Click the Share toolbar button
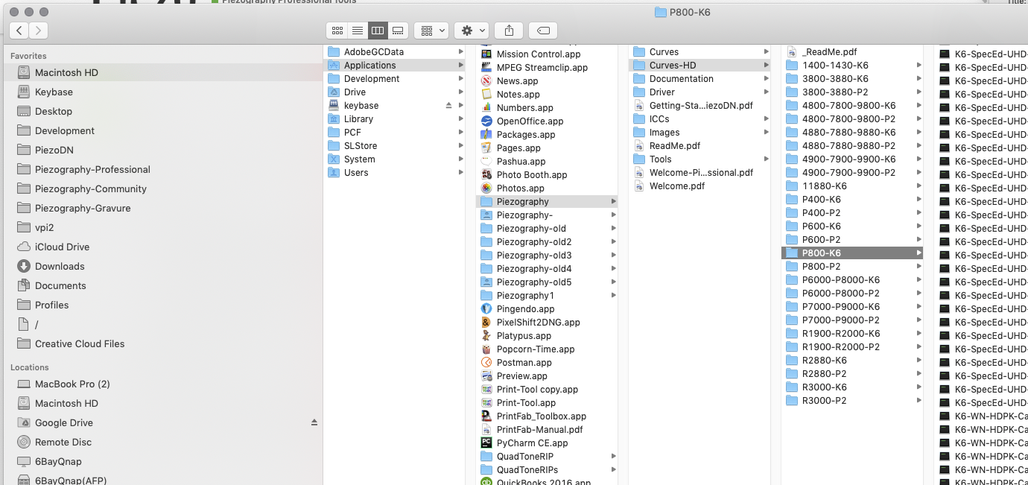This screenshot has width=1028, height=485. point(510,31)
